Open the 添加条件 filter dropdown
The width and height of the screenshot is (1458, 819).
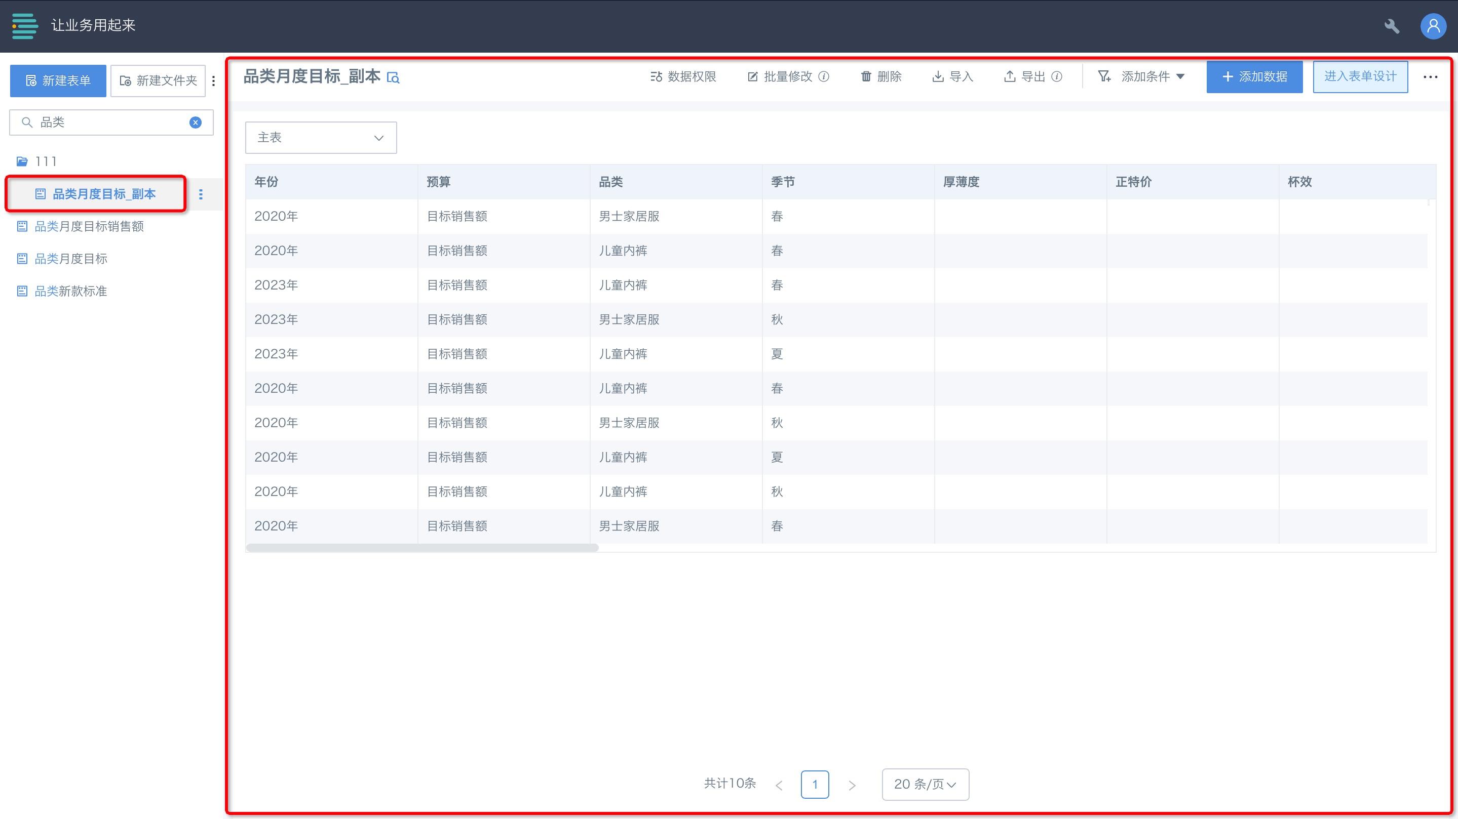point(1141,76)
